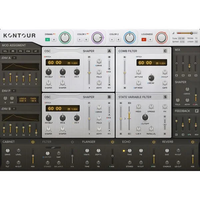Click key tracking icon in Comb Filter pitch display
The width and height of the screenshot is (200, 200).
pyautogui.click(x=157, y=63)
